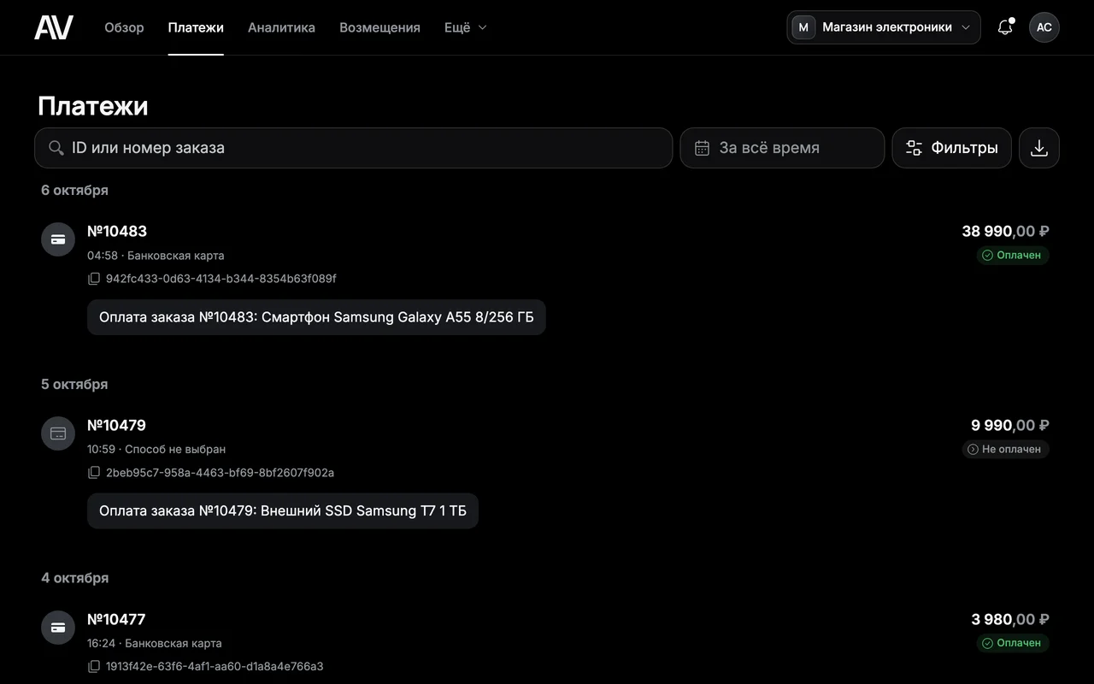The height and width of the screenshot is (684, 1094).
Task: Click the bank card icon for order №10477
Action: tap(58, 628)
